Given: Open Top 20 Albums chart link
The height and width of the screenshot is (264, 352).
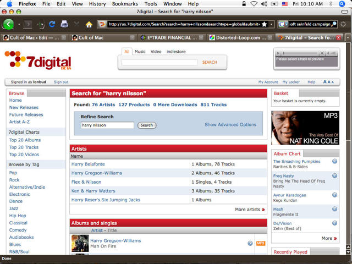Looking at the screenshot, I should 25,140.
